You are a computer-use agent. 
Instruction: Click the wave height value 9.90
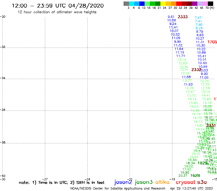[x=204, y=74]
